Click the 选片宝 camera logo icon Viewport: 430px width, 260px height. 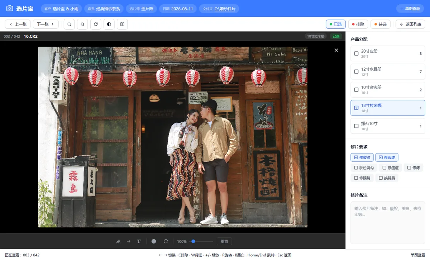coord(10,9)
